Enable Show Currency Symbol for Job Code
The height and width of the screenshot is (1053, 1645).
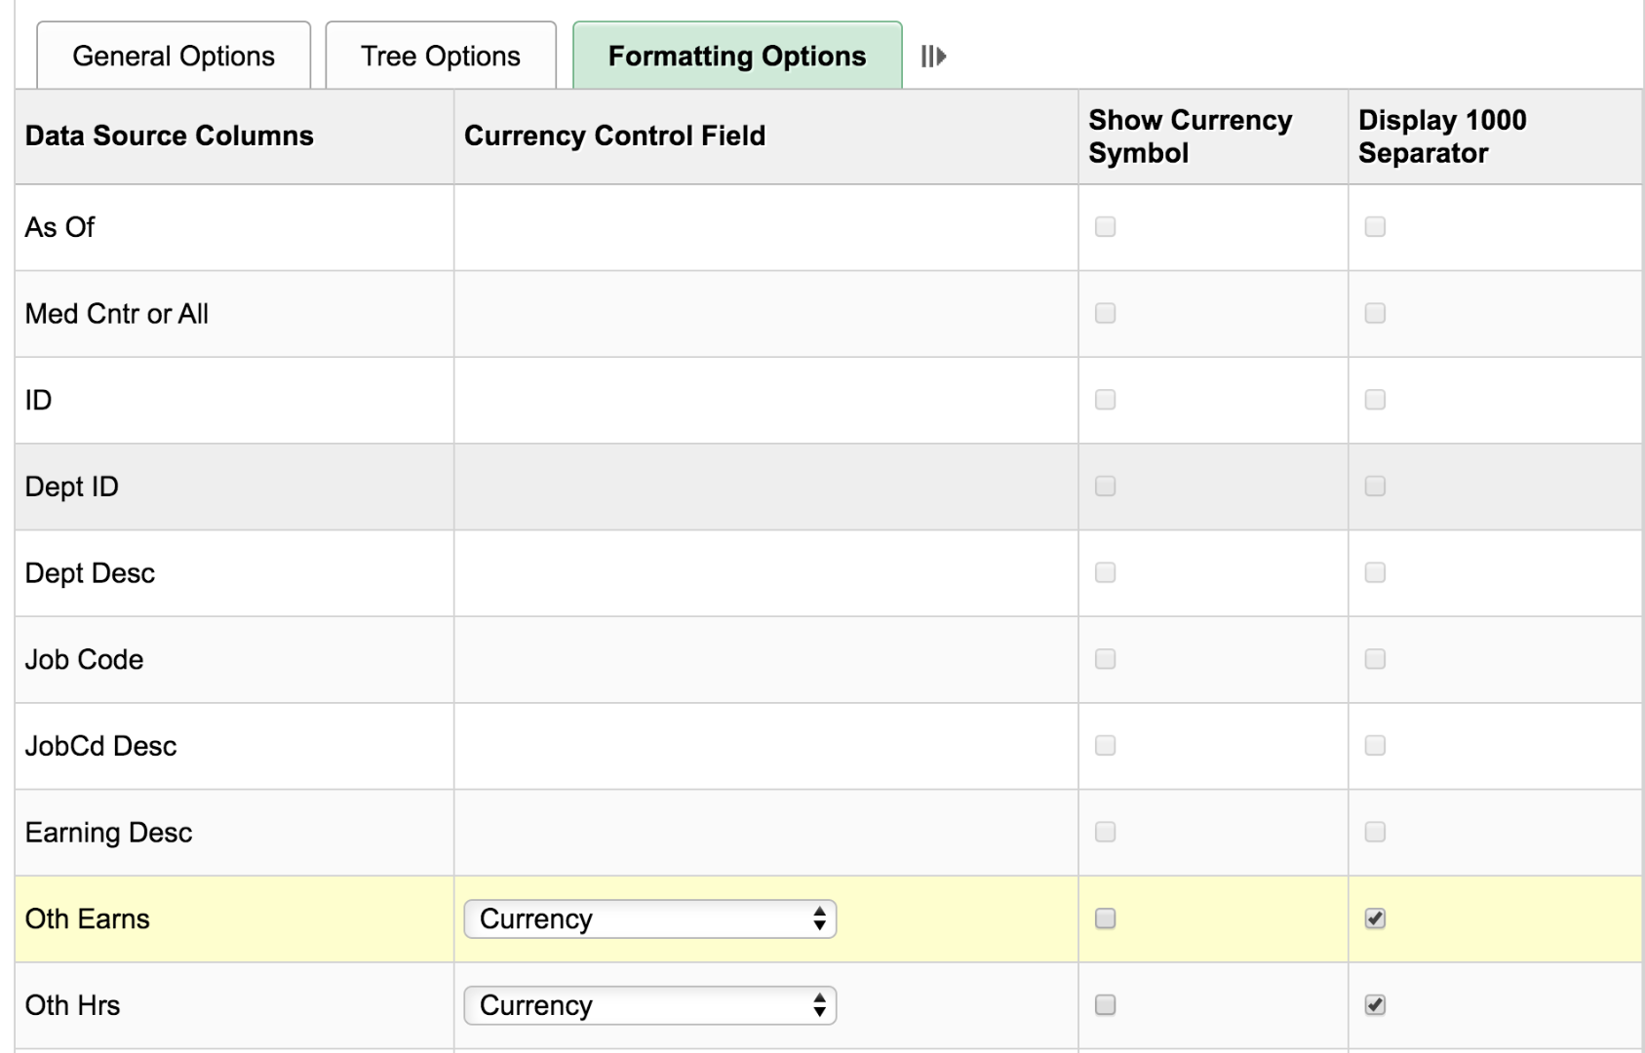1104,659
